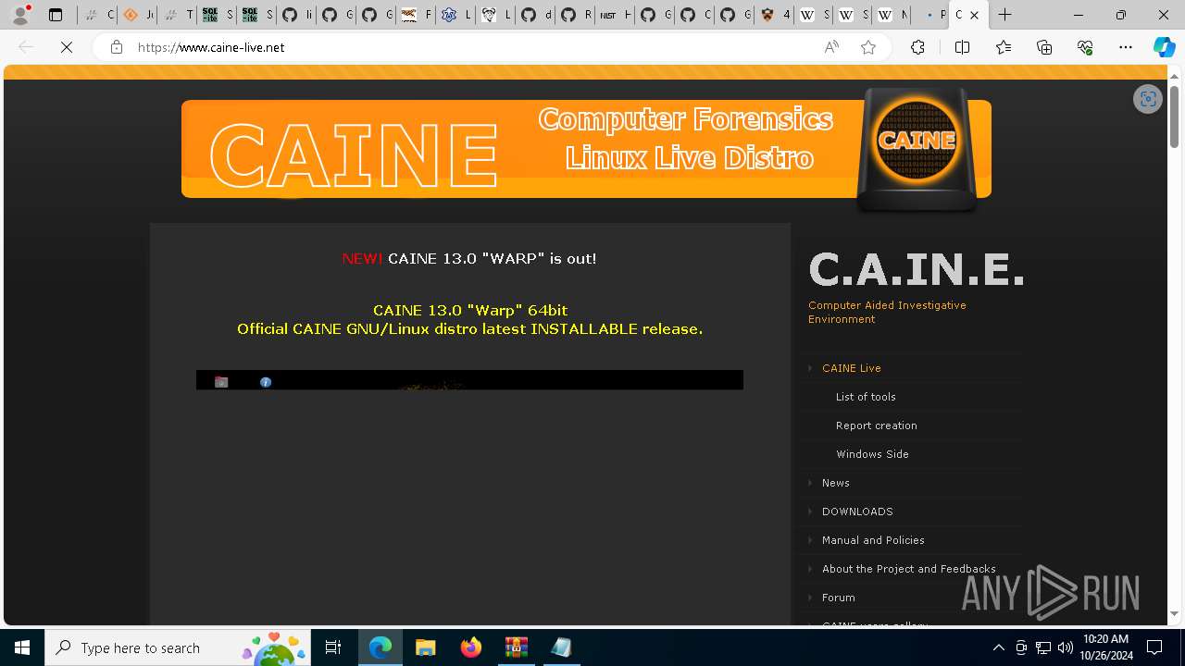Click the page vertical scrollbar thumb
The width and height of the screenshot is (1185, 666).
(x=1174, y=116)
